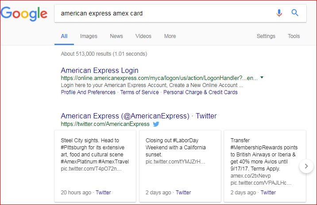Click the 'About 513,000 results' text

point(104,54)
